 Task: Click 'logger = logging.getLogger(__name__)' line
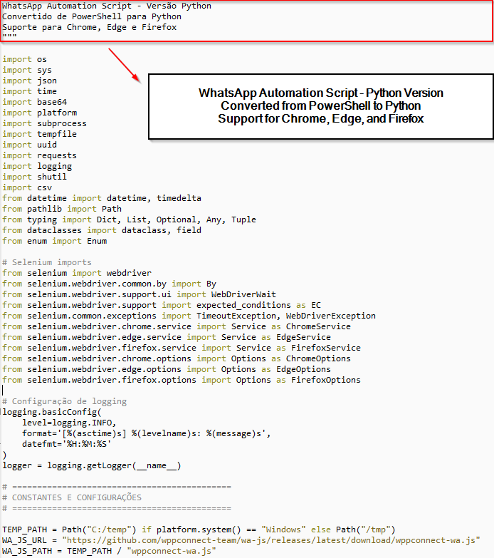click(x=92, y=465)
